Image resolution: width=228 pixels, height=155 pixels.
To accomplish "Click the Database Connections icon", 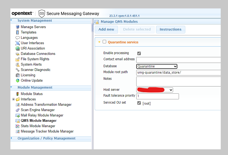I will [18, 54].
